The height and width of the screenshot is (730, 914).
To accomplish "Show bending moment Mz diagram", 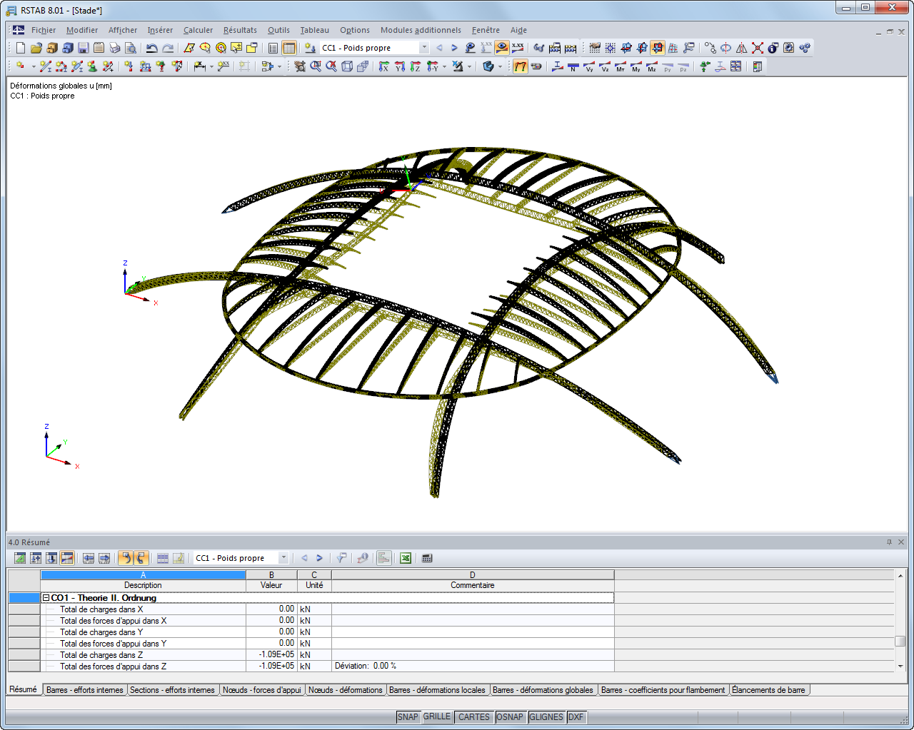I will click(x=651, y=66).
